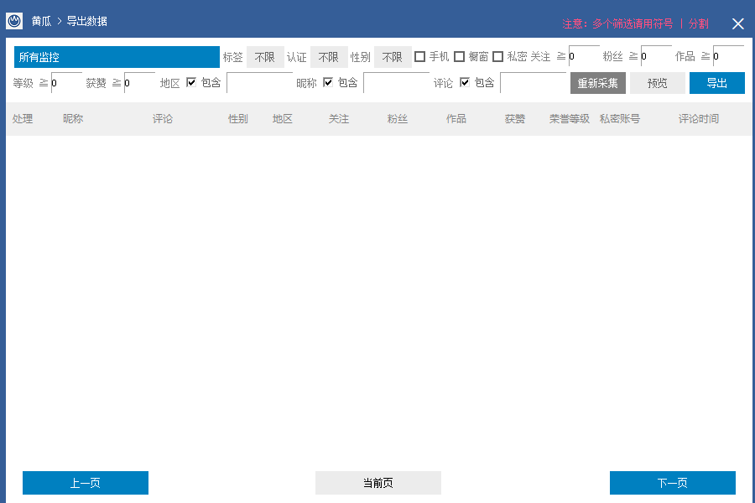Screen dimensions: 755x503
Task: Enable the 橱窗 checkbox
Action: click(460, 57)
